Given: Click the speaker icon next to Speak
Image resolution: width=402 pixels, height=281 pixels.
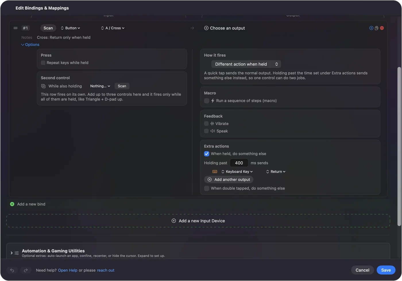Looking at the screenshot, I should 212,131.
